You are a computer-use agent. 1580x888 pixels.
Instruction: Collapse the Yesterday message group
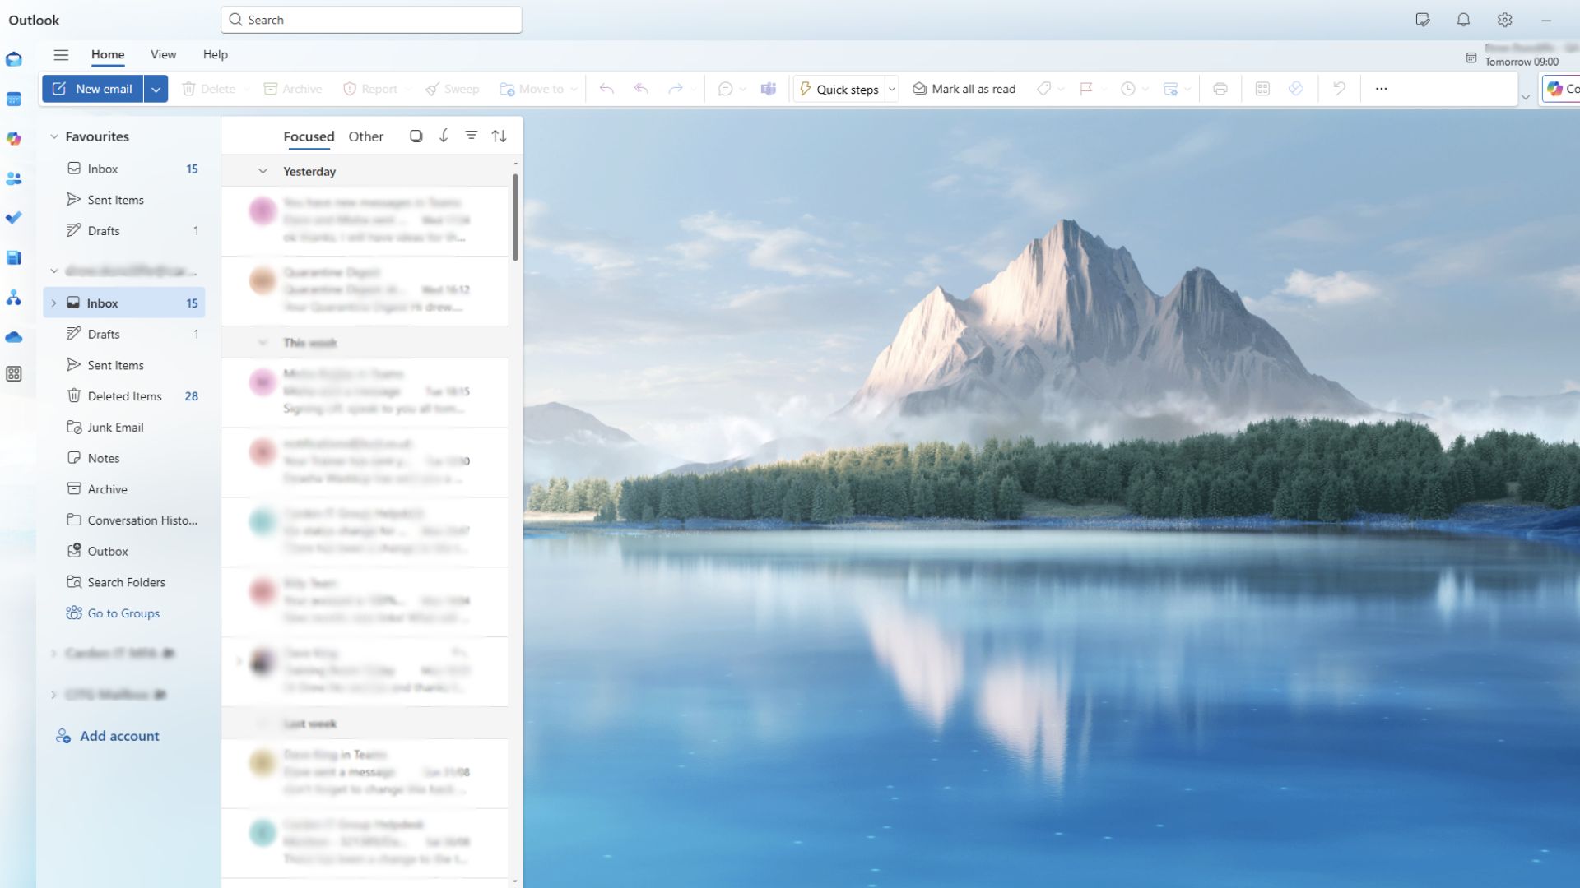(x=263, y=171)
